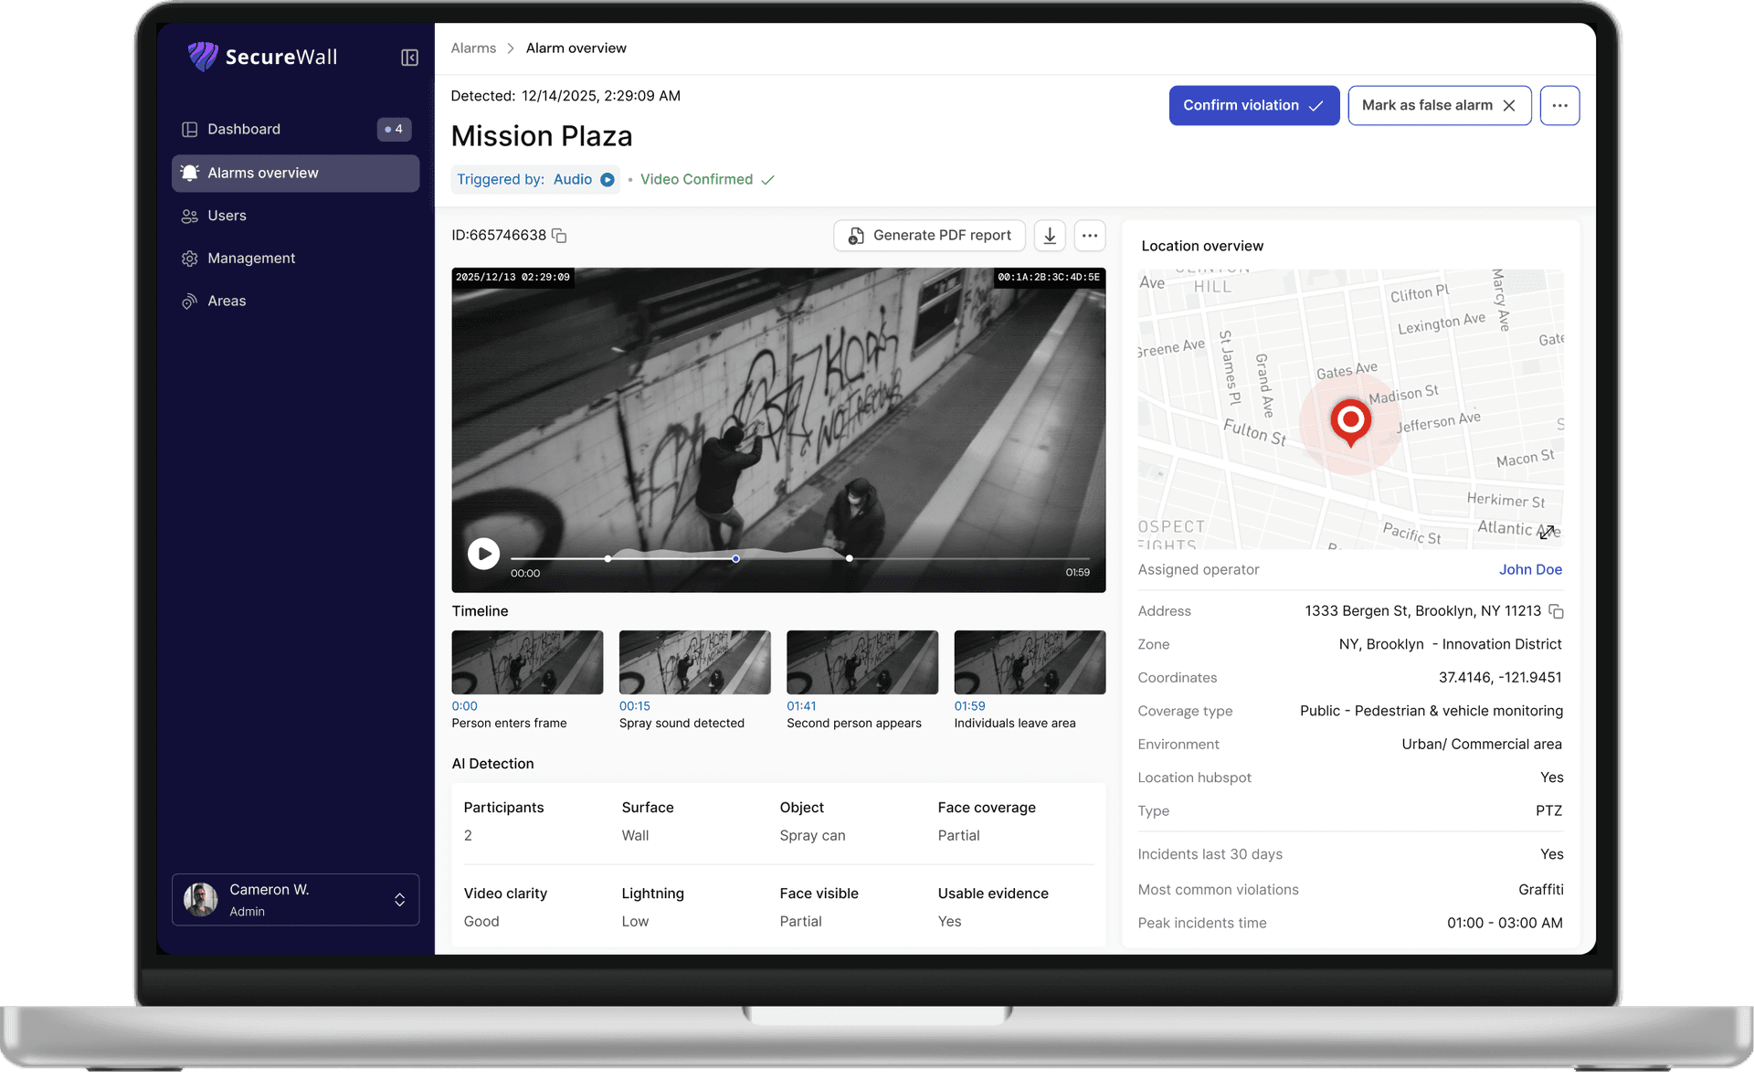
Task: Expand the location map fullscreen
Action: tap(1547, 532)
